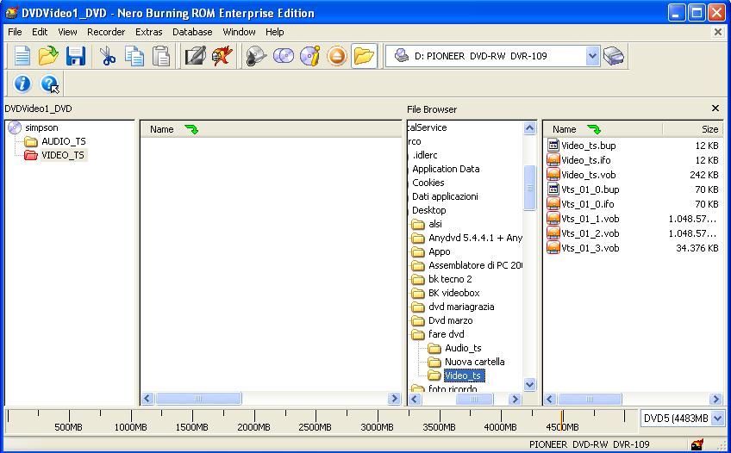
Task: Start burn with flaming match icon
Action: [222, 56]
